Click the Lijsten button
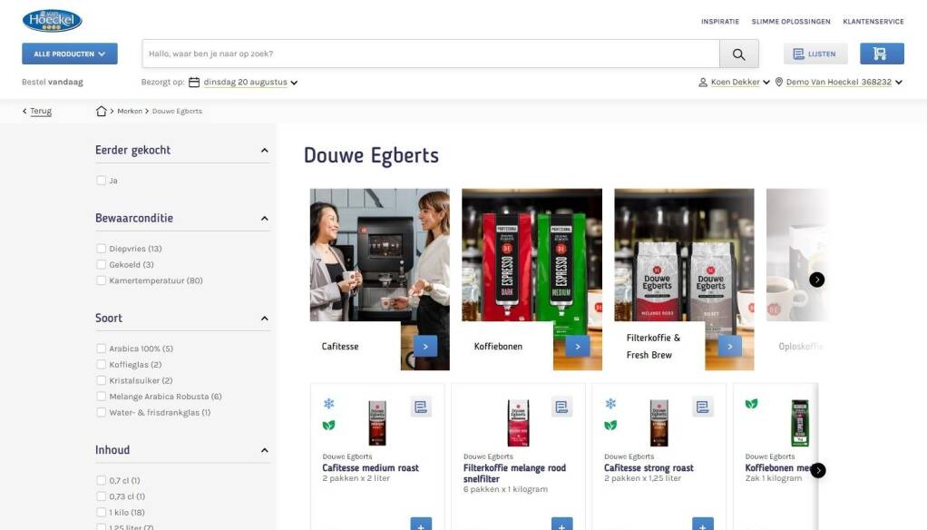 (x=815, y=54)
